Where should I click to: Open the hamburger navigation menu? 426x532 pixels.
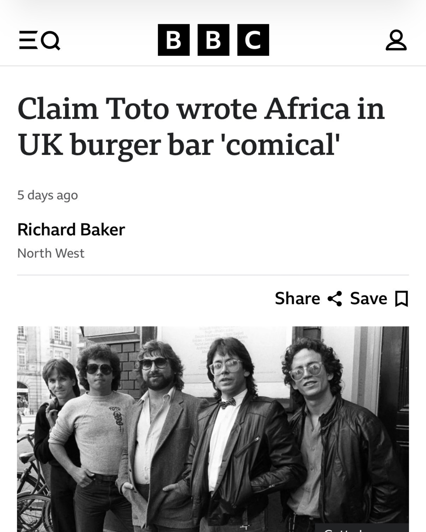(x=28, y=40)
